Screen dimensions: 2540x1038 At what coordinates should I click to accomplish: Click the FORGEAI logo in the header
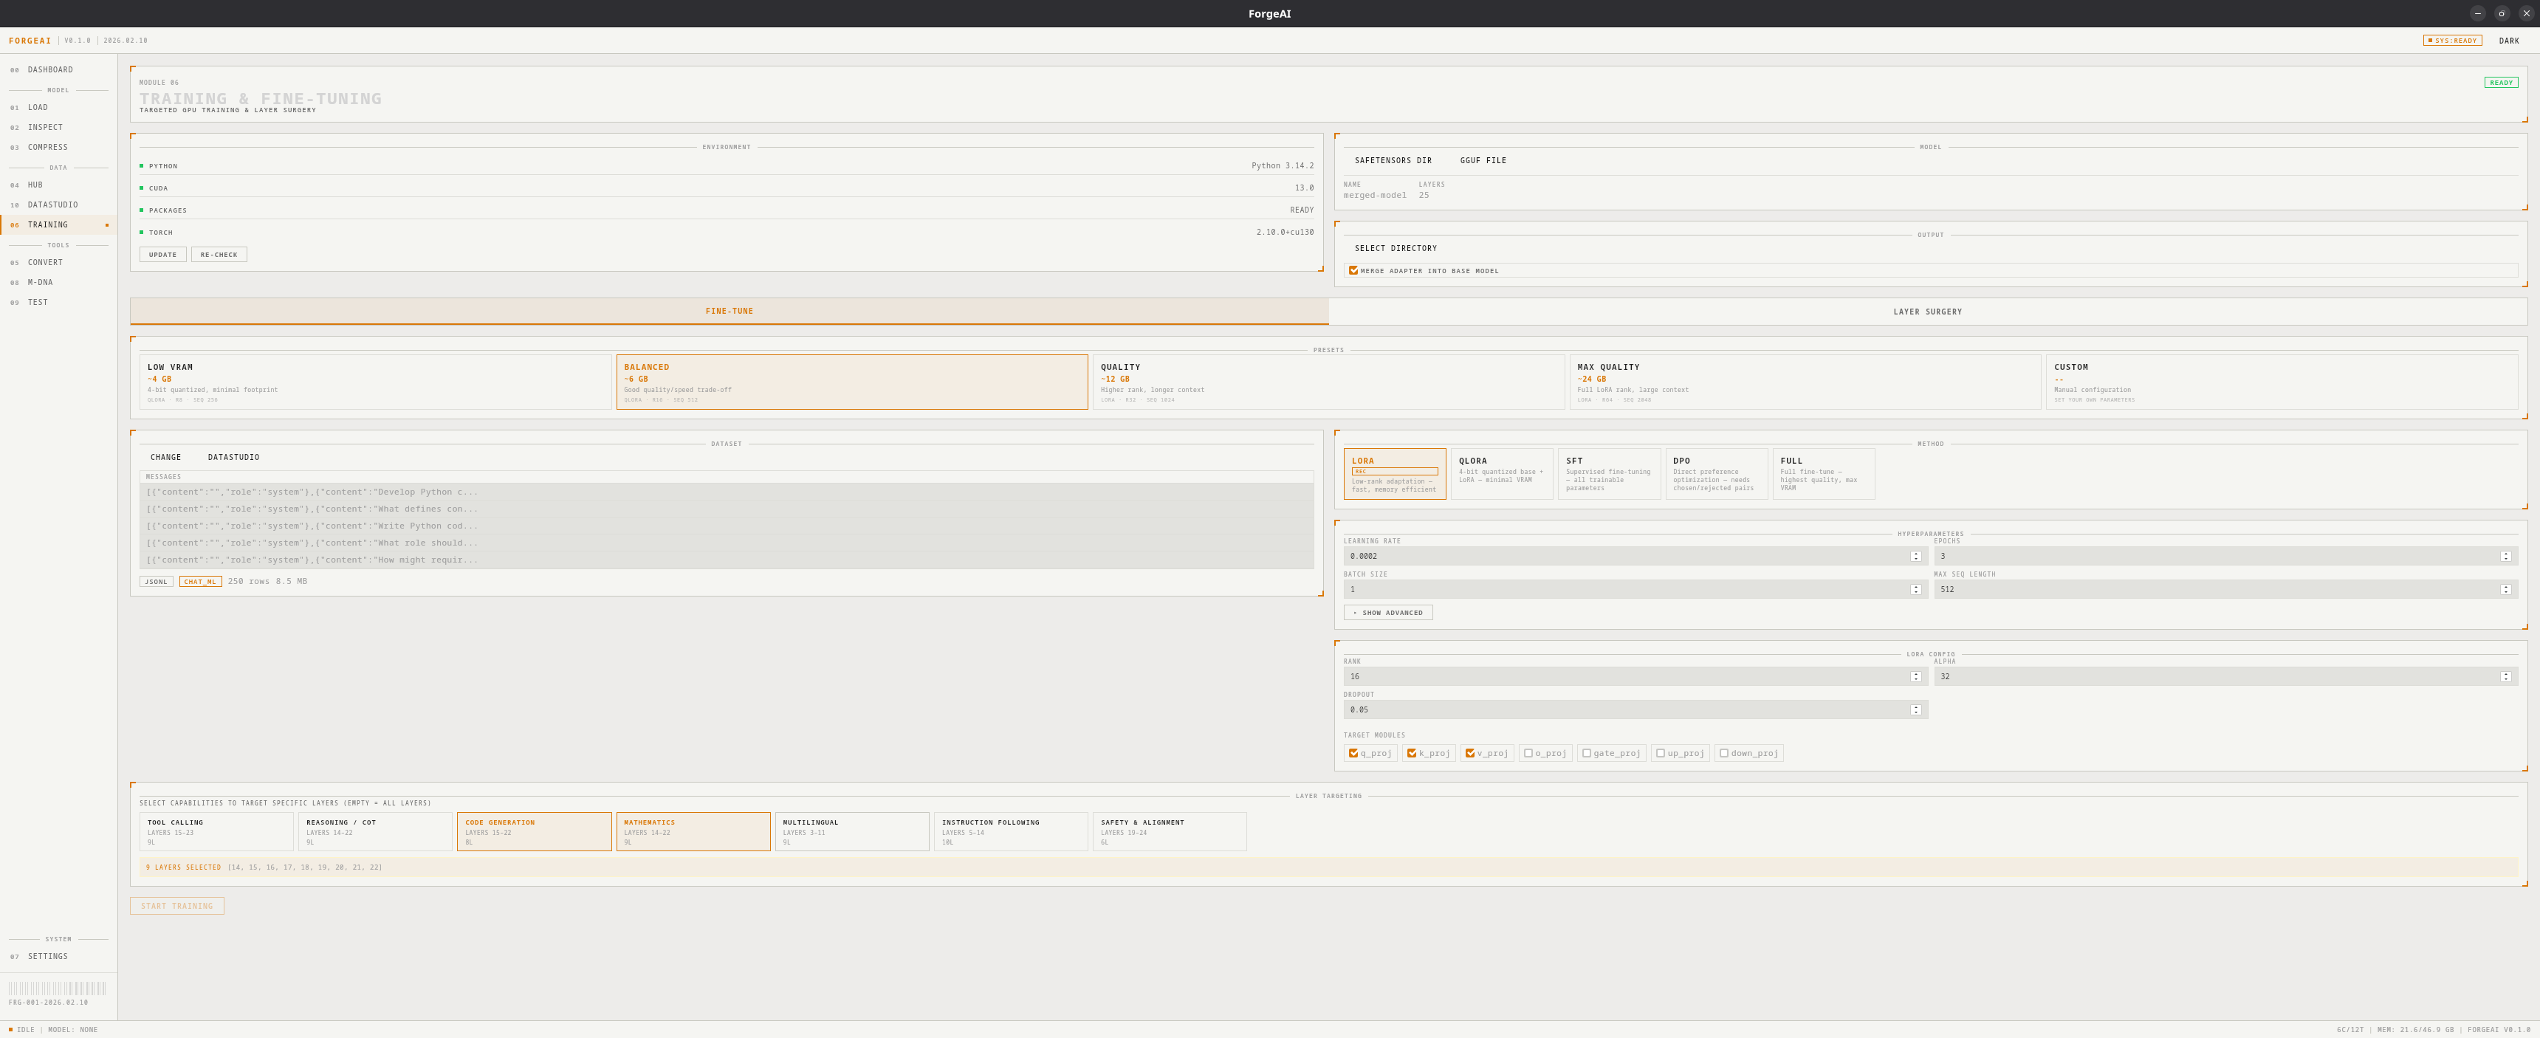[x=30, y=41]
